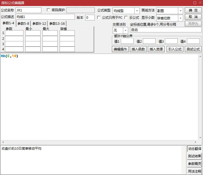The width and height of the screenshot is (203, 175).
Task: Toggle the 公式只用于PC checkbox
Action: [99, 17]
